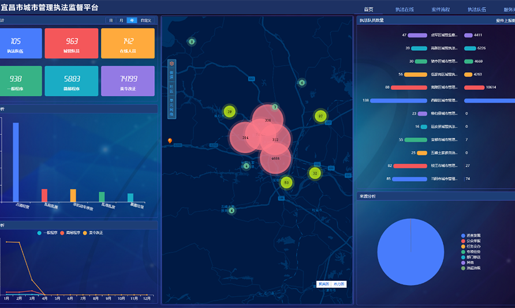Select the 月 time range option

pos(121,20)
